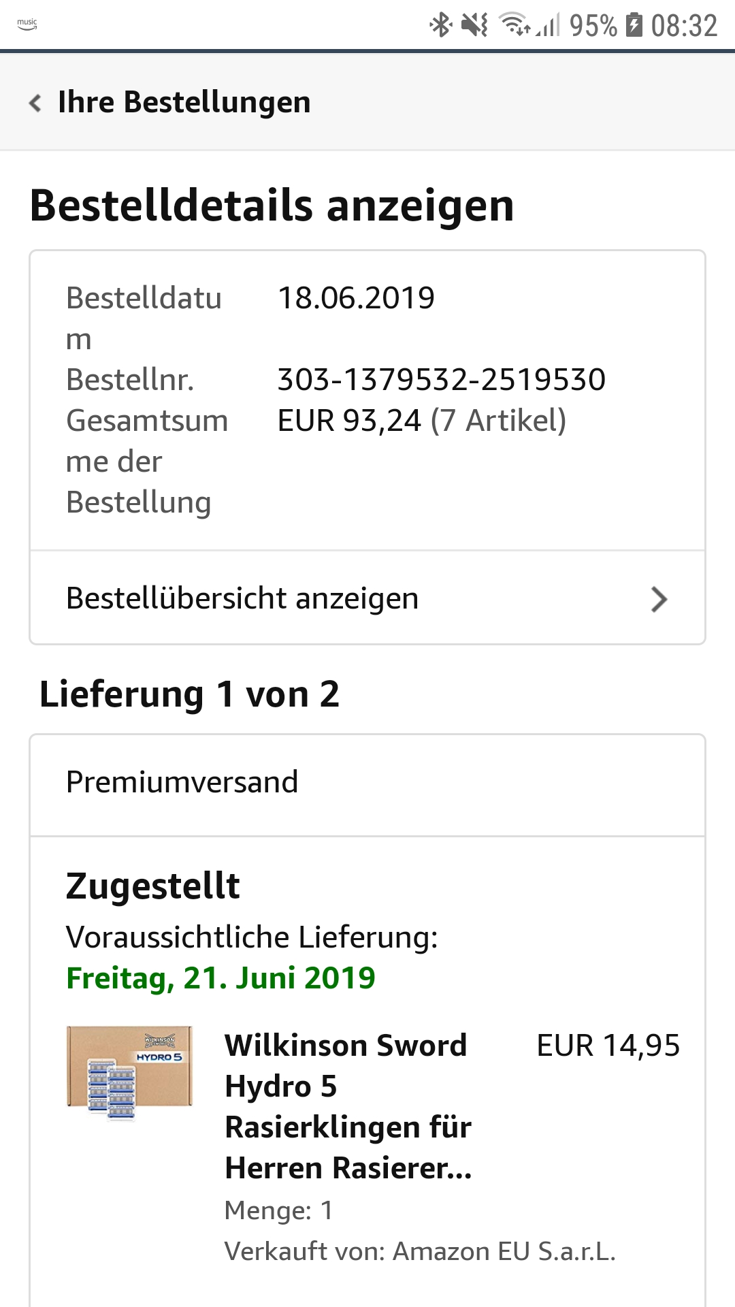
Task: Tap the Zugestellt delivery status
Action: (x=153, y=886)
